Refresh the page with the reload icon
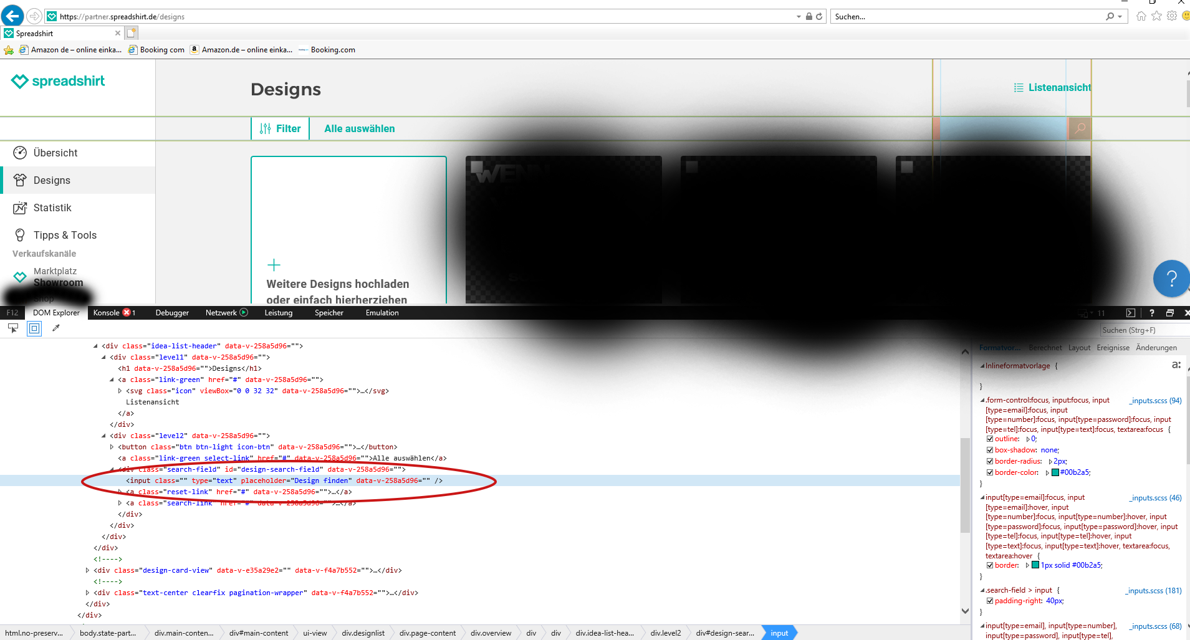 [x=819, y=17]
